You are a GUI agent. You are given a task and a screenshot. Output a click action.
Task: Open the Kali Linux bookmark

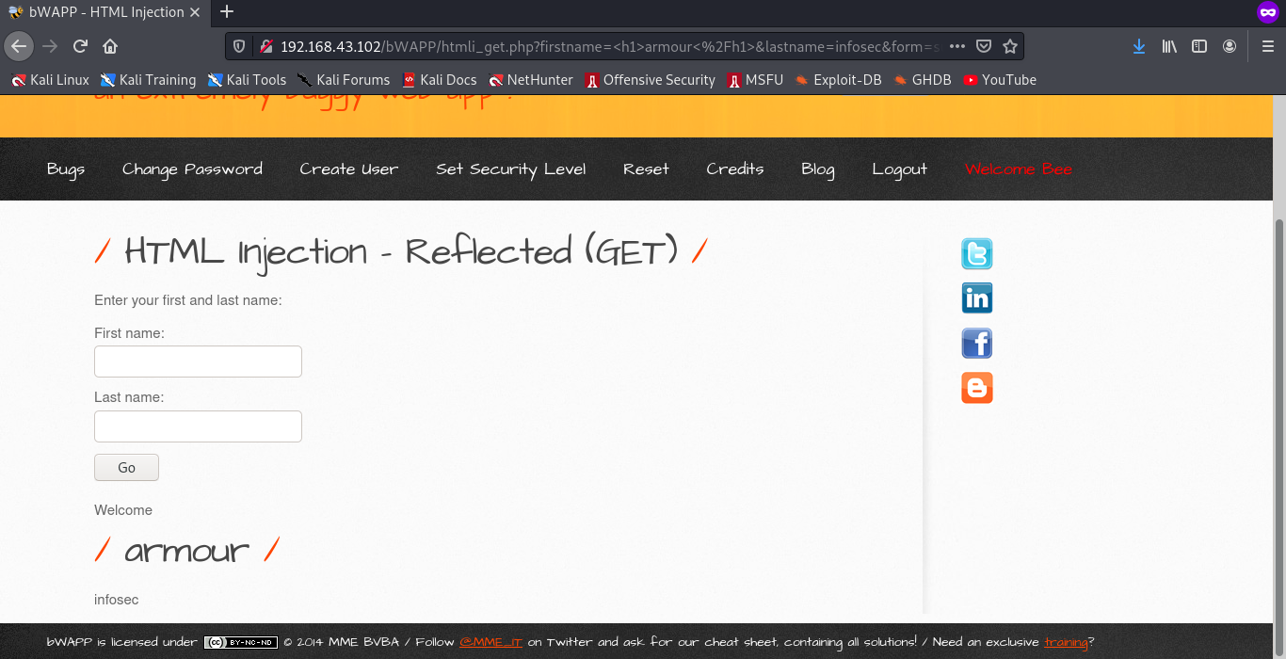(50, 80)
